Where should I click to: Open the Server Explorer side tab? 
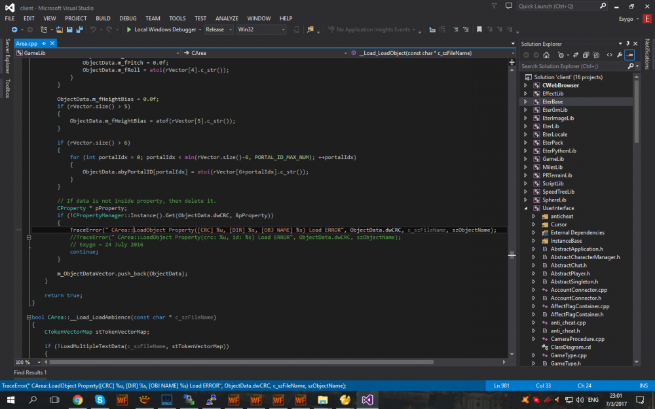[x=7, y=56]
